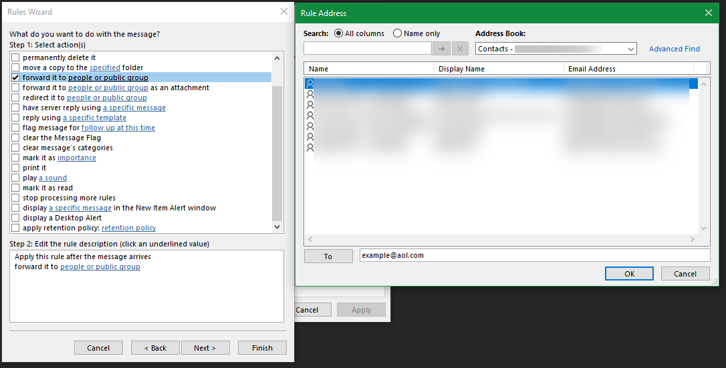The width and height of the screenshot is (726, 368).
Task: Click 'follow up at this time' link
Action: click(118, 128)
